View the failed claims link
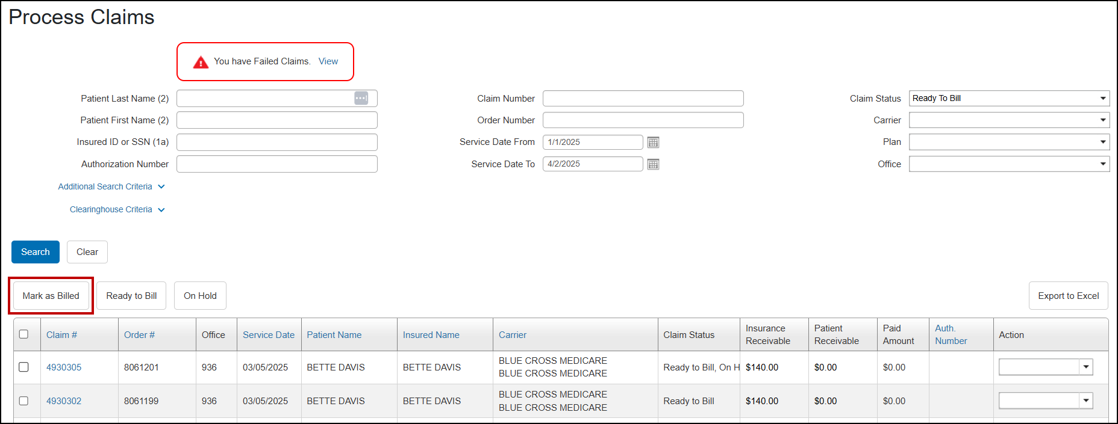1118x424 pixels. click(328, 61)
